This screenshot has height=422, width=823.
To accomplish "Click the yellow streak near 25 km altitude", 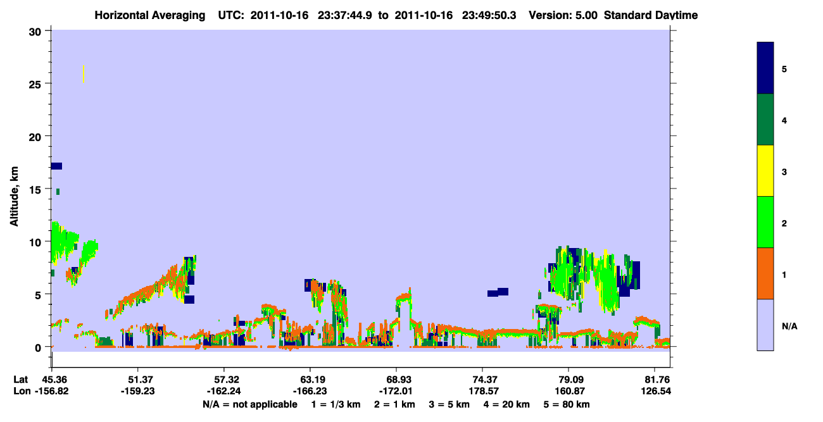I will tap(84, 74).
